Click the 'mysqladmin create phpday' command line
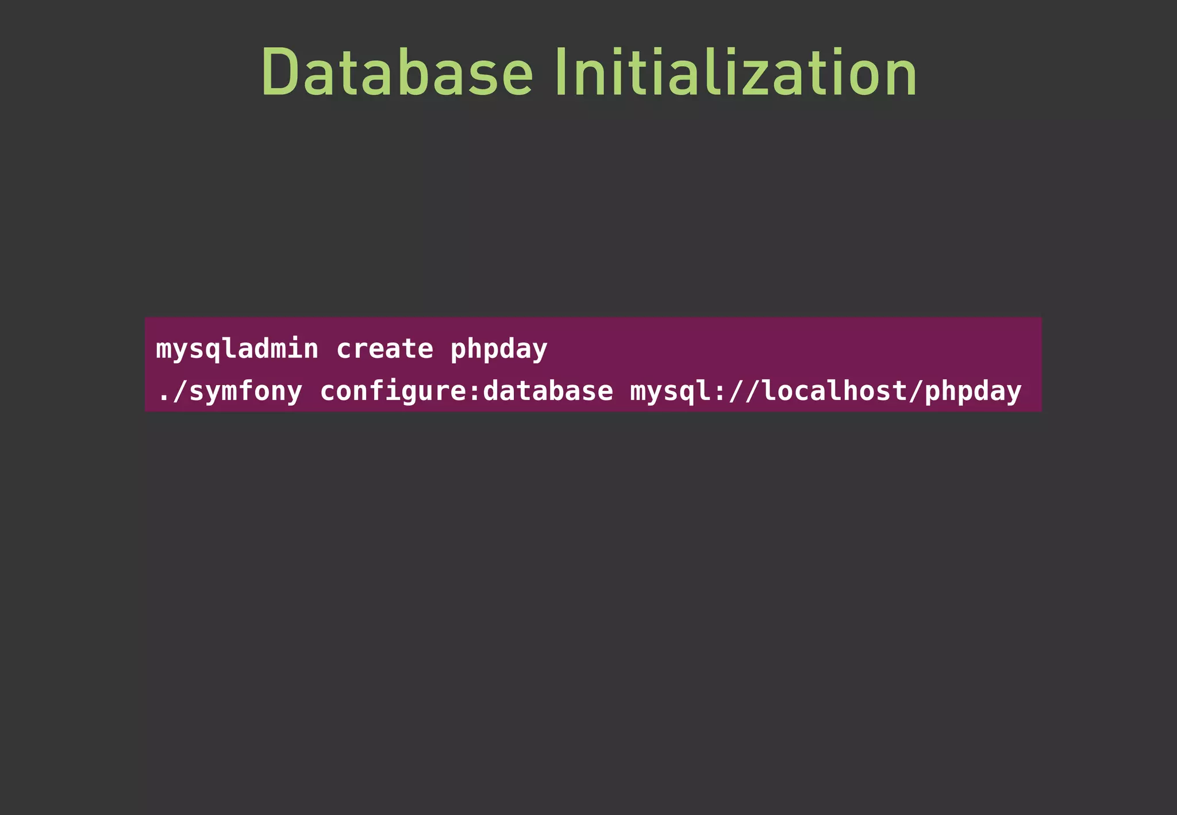 coord(352,349)
